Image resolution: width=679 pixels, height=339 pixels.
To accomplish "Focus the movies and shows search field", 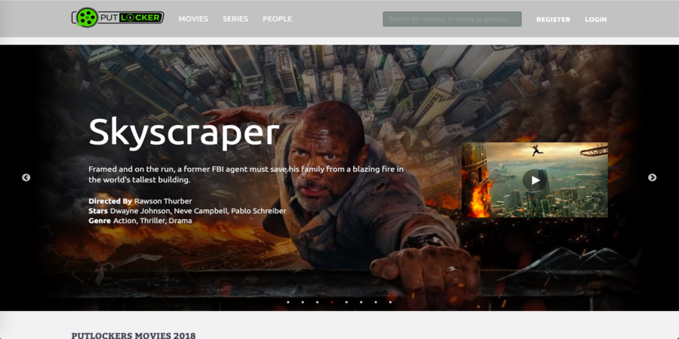I will [452, 19].
